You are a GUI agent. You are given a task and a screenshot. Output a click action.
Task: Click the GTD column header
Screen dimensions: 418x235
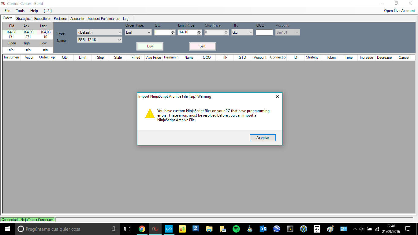coord(242,58)
